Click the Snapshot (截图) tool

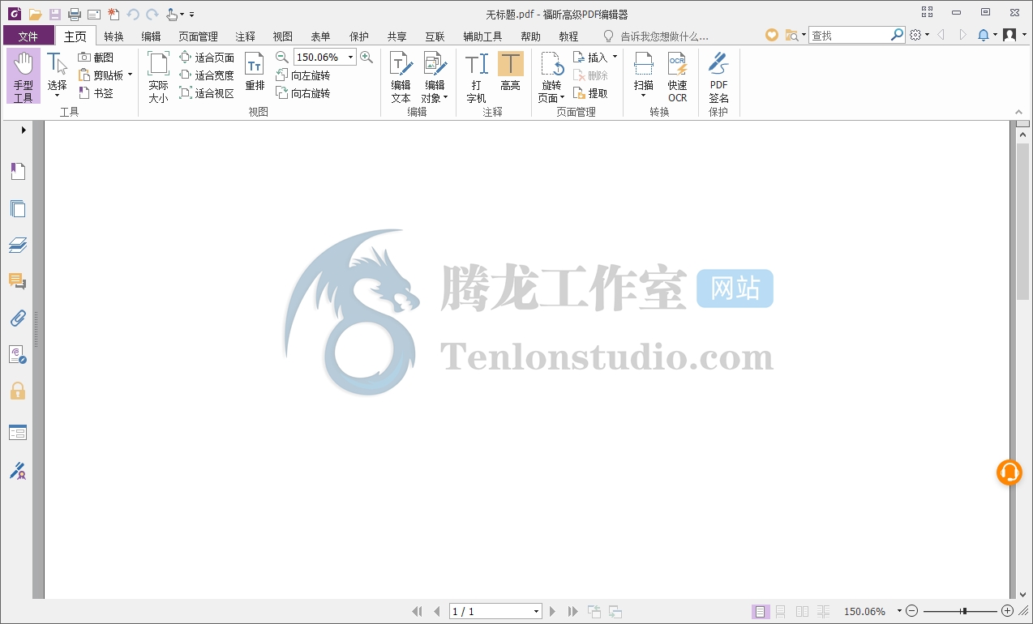pyautogui.click(x=96, y=58)
